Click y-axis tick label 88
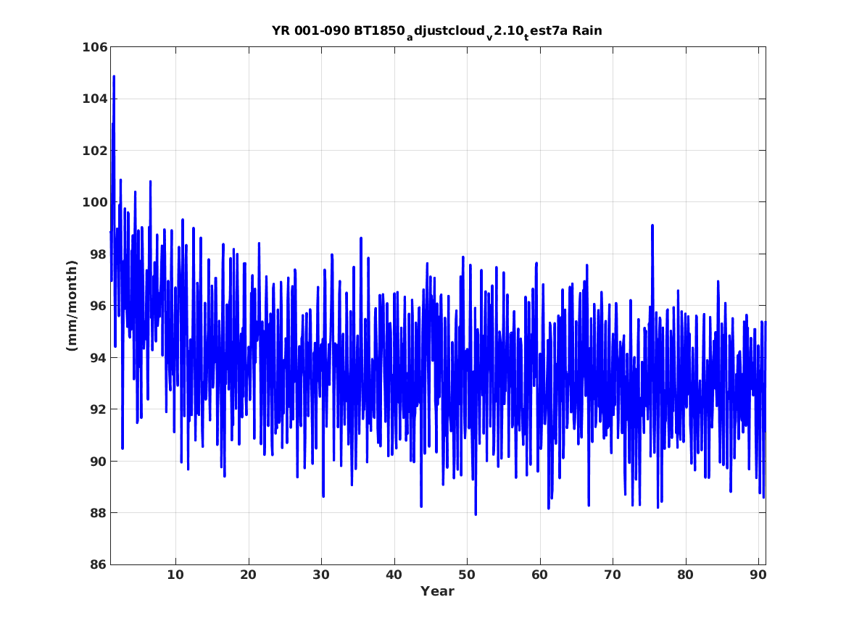Viewport: 846px width, 634px height. (x=99, y=513)
